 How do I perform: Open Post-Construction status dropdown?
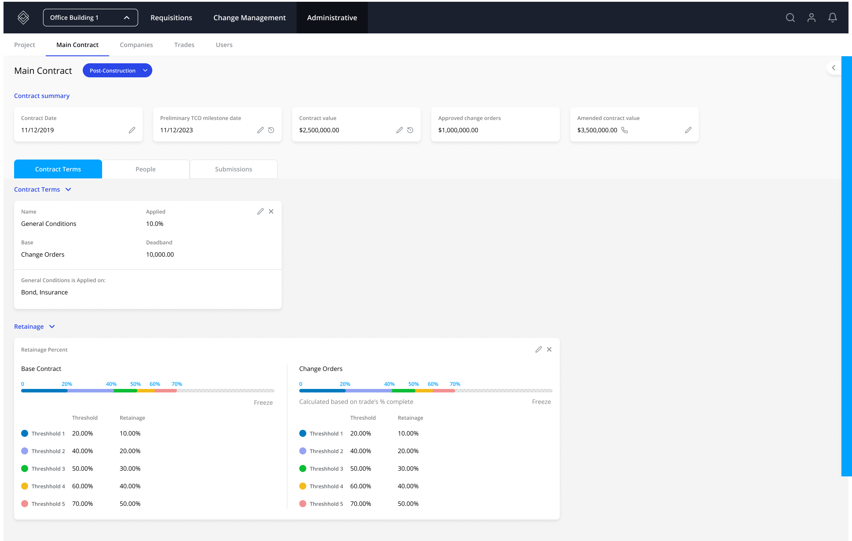click(x=118, y=70)
